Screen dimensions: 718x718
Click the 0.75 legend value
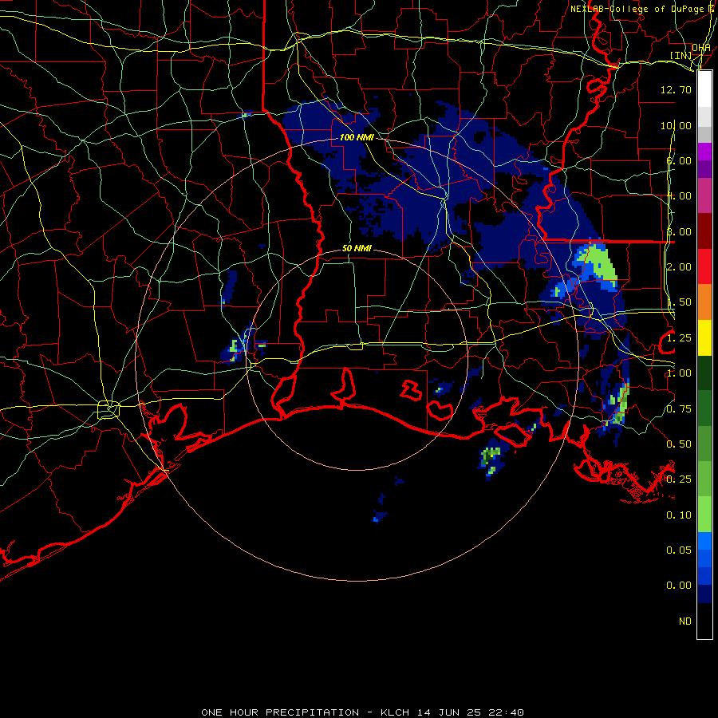pos(679,409)
